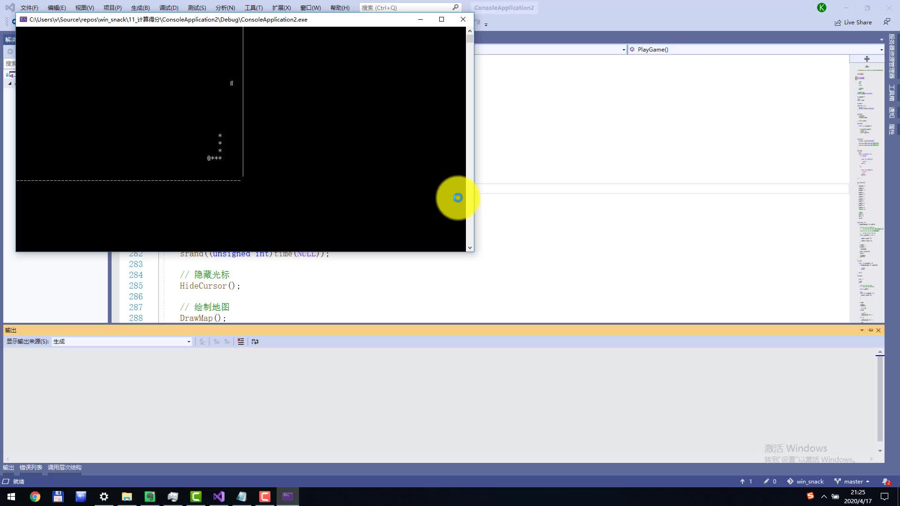Click the pending changes pencil indicator
This screenshot has width=900, height=506.
770,482
